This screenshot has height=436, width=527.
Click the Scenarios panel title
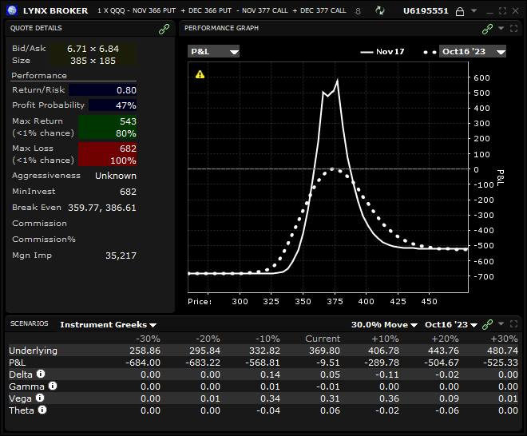[30, 323]
